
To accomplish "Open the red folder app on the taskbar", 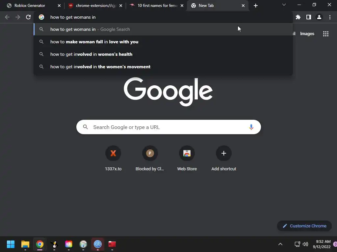I will click(112, 244).
